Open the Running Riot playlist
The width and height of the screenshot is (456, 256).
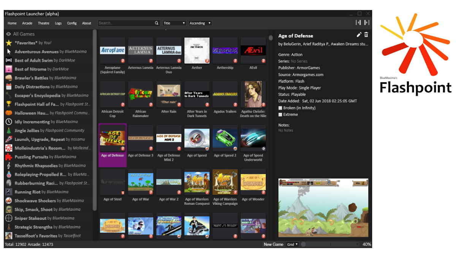pos(48,192)
